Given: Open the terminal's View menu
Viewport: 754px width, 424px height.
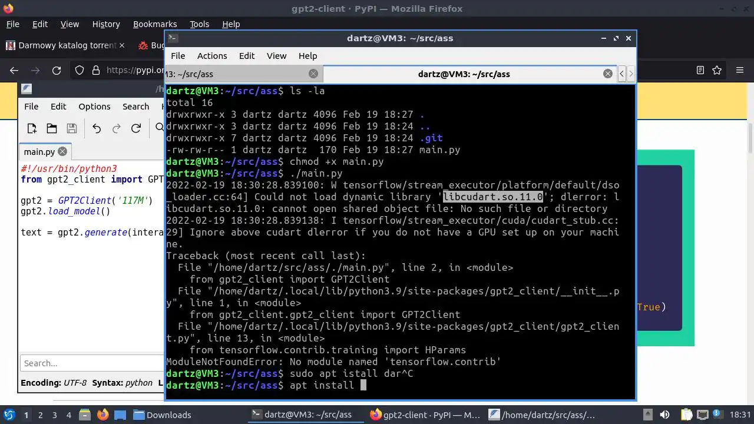Looking at the screenshot, I should 276,56.
